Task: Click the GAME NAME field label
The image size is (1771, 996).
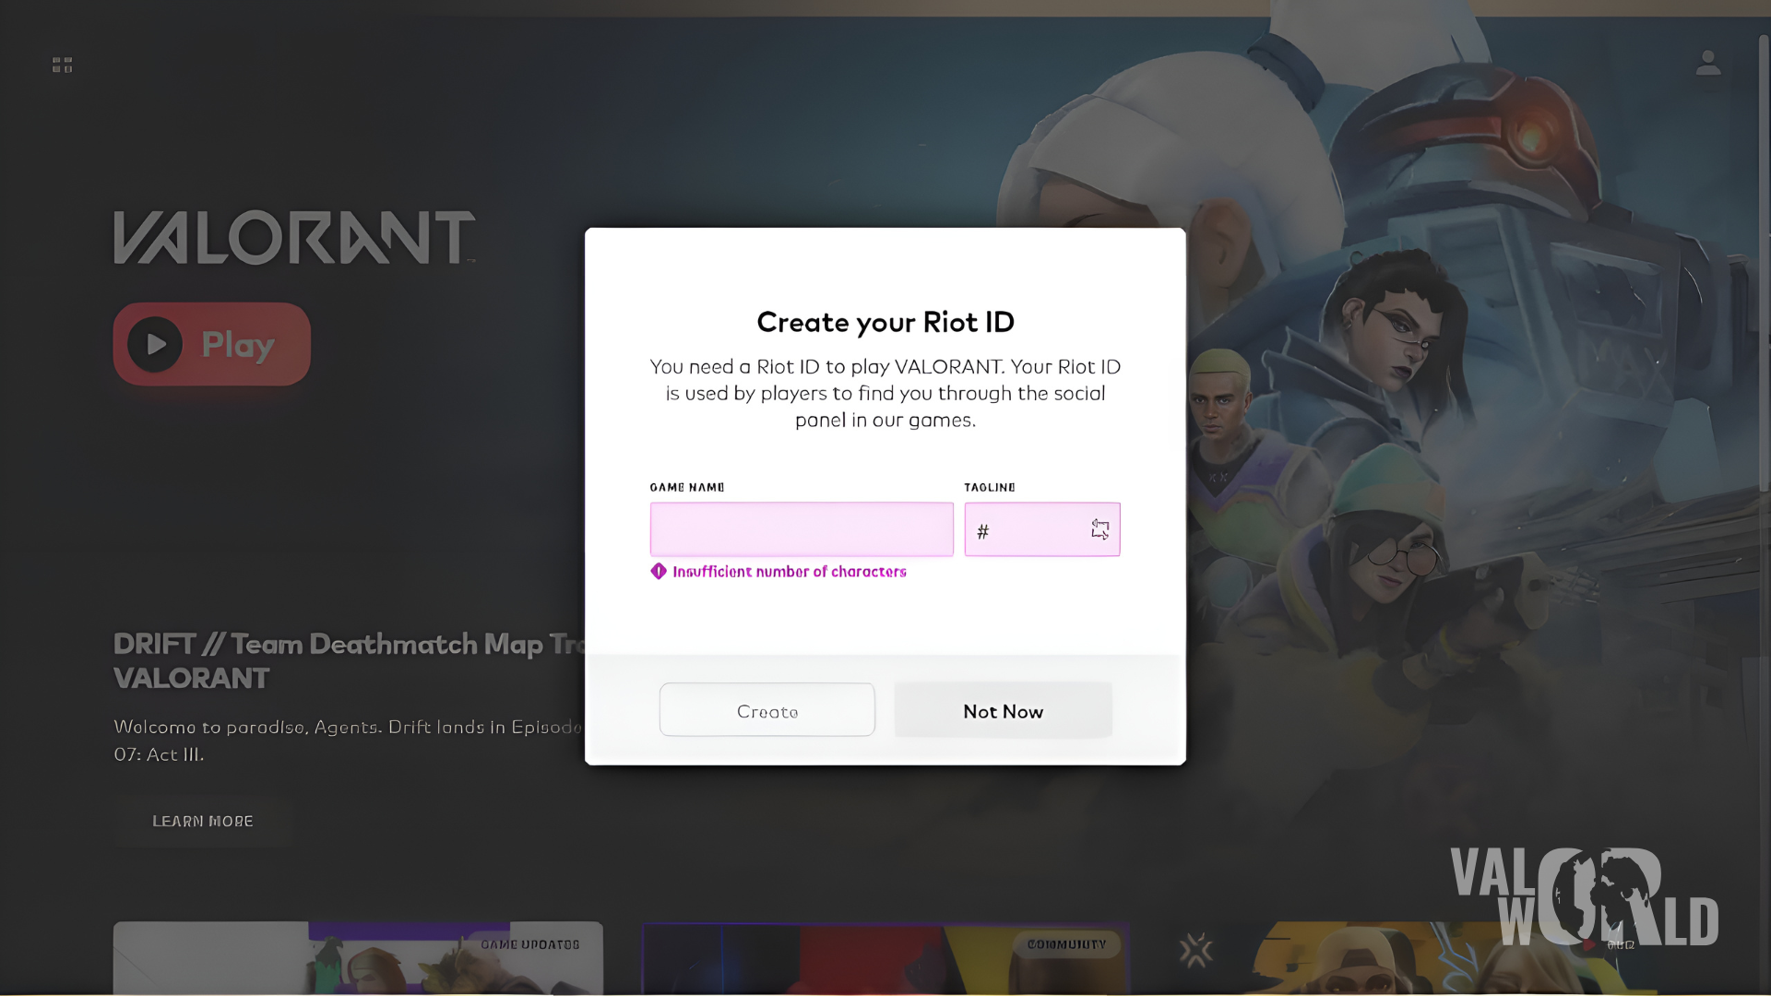Action: [687, 487]
